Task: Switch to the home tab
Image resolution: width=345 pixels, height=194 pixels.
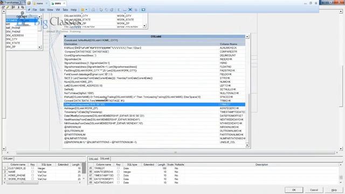Action: pos(40,3)
